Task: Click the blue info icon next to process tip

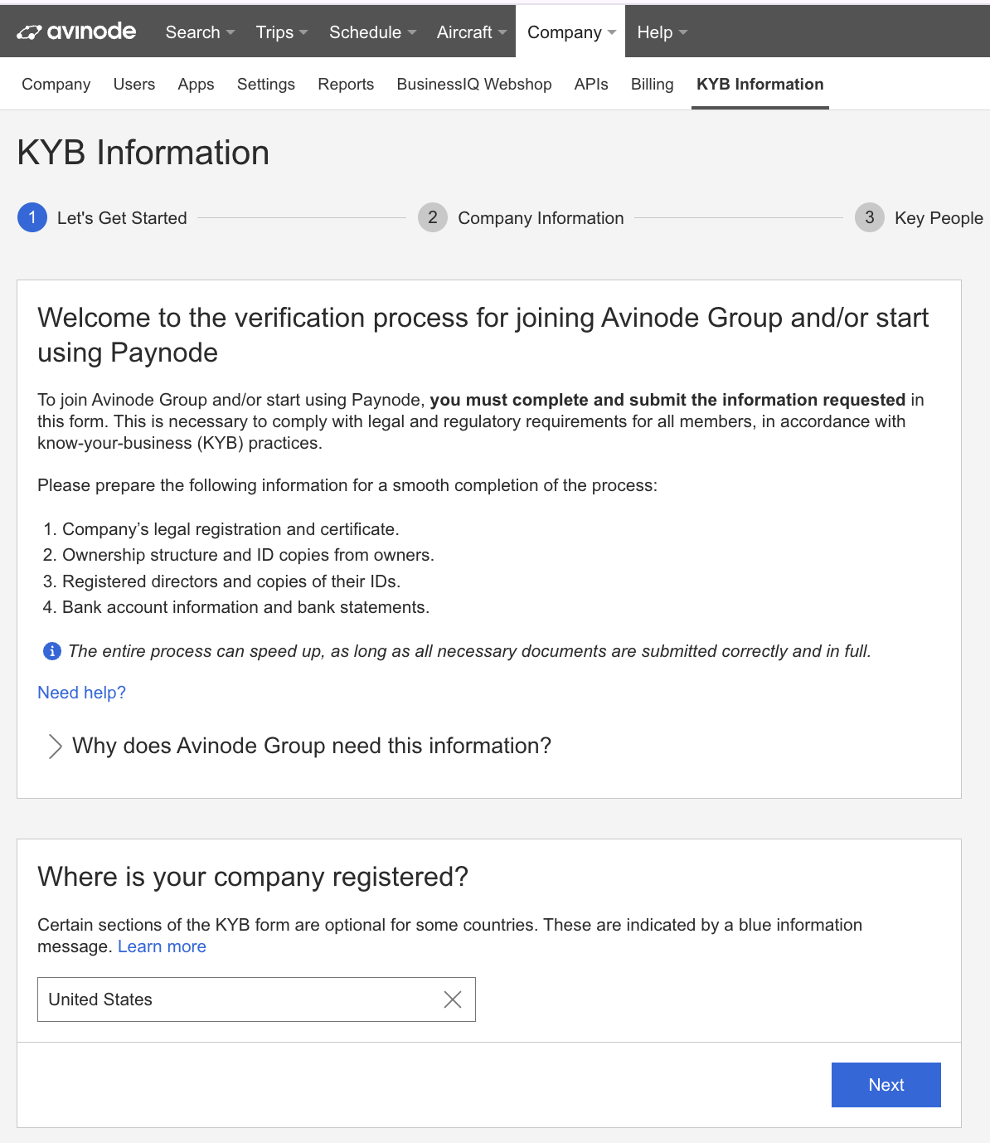Action: [51, 651]
